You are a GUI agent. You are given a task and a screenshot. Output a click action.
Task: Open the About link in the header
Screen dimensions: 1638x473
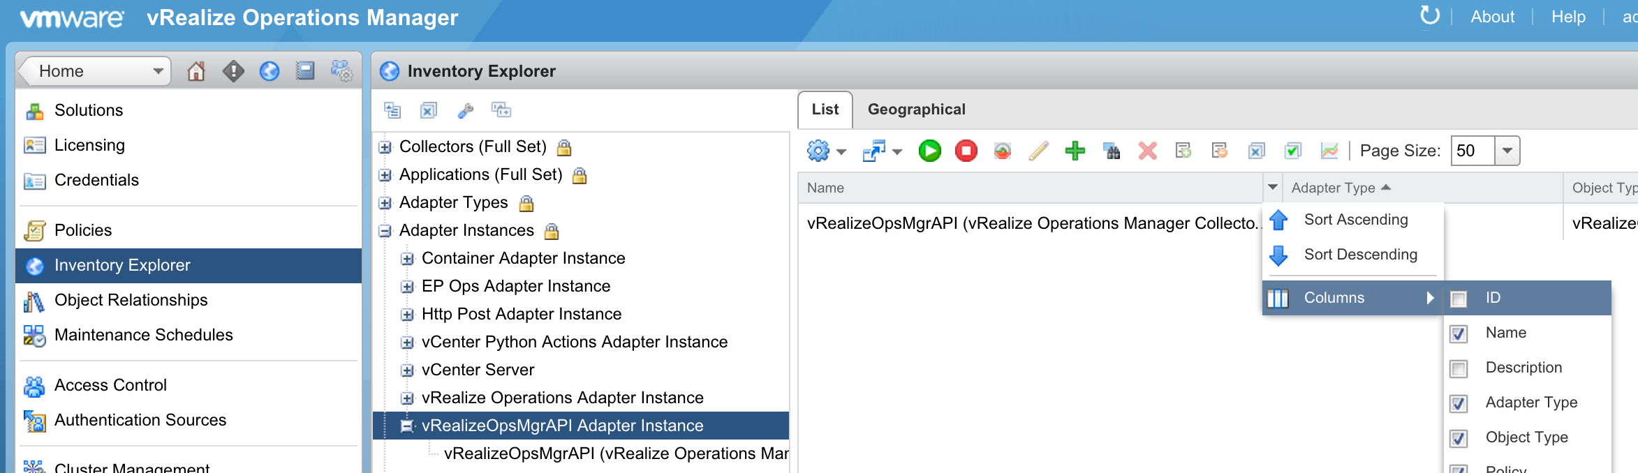pyautogui.click(x=1492, y=17)
